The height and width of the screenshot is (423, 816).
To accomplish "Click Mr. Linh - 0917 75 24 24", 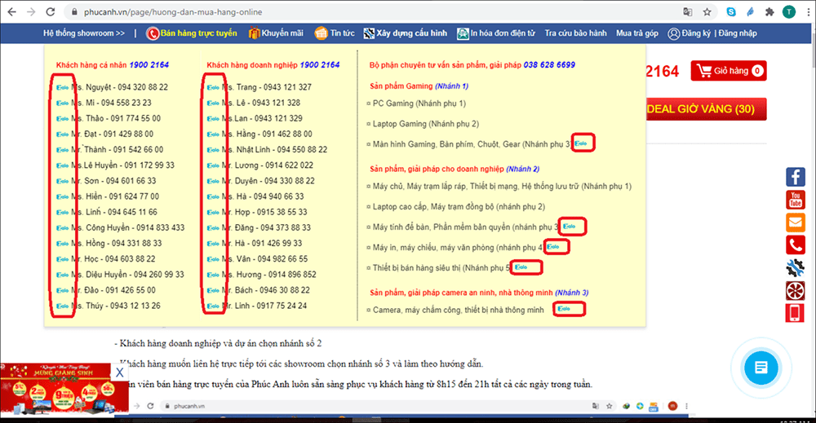I will click(x=264, y=306).
